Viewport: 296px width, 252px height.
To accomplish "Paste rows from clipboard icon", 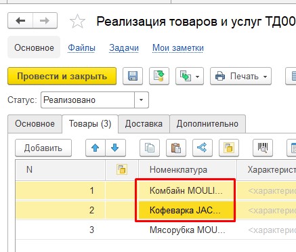I will [x=176, y=148].
